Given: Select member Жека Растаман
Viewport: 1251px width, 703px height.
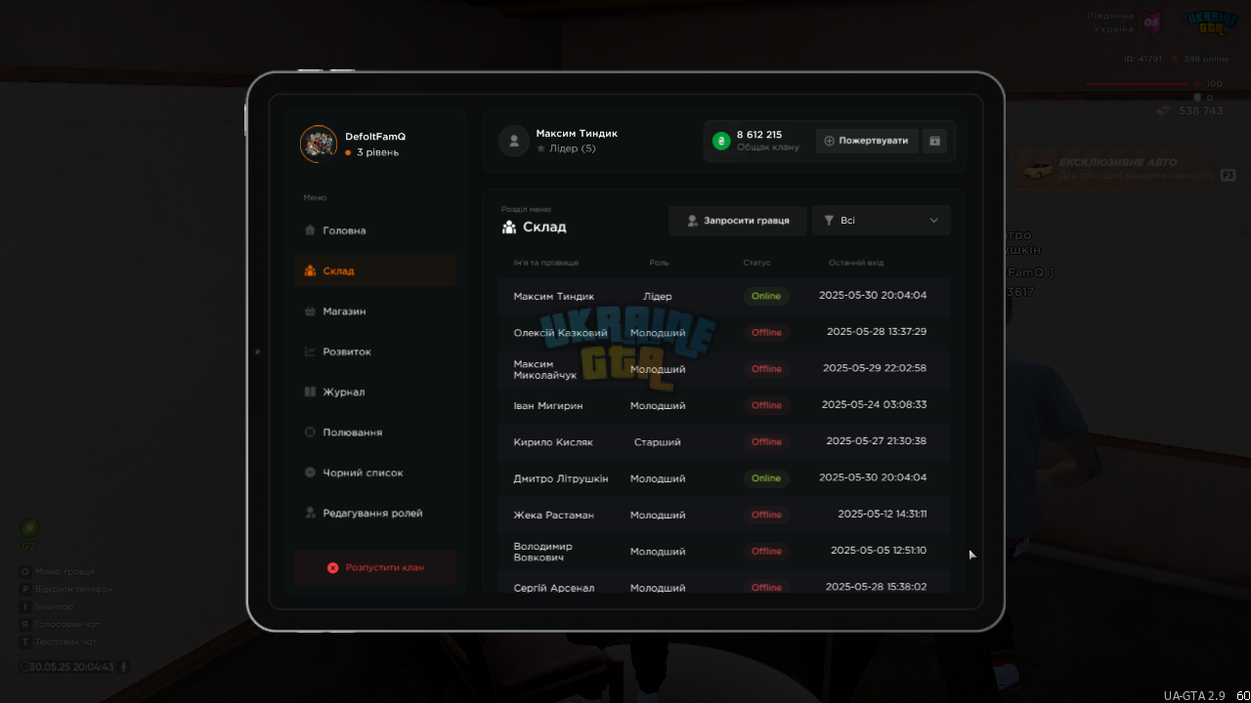Looking at the screenshot, I should click(x=553, y=515).
